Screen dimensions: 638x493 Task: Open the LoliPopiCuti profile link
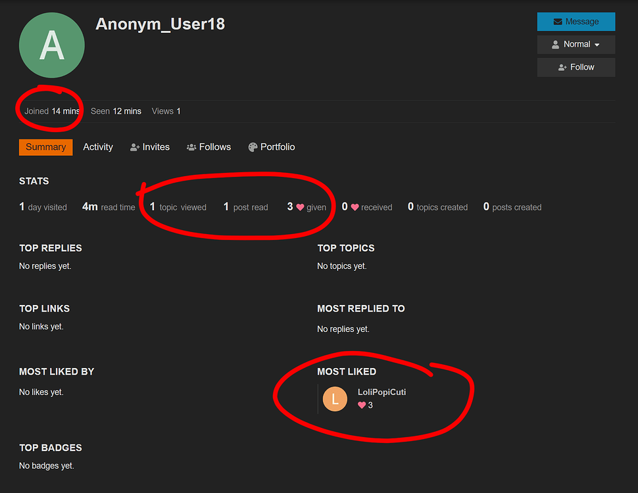click(x=381, y=392)
